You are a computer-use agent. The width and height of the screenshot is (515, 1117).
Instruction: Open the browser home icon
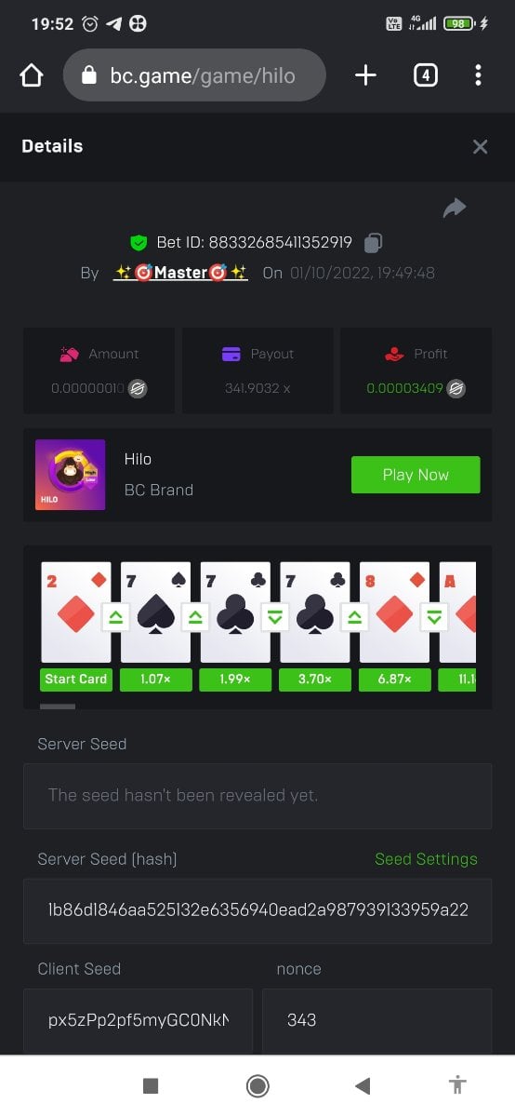[x=32, y=75]
